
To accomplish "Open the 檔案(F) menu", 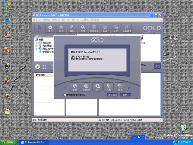I will [x=37, y=20].
